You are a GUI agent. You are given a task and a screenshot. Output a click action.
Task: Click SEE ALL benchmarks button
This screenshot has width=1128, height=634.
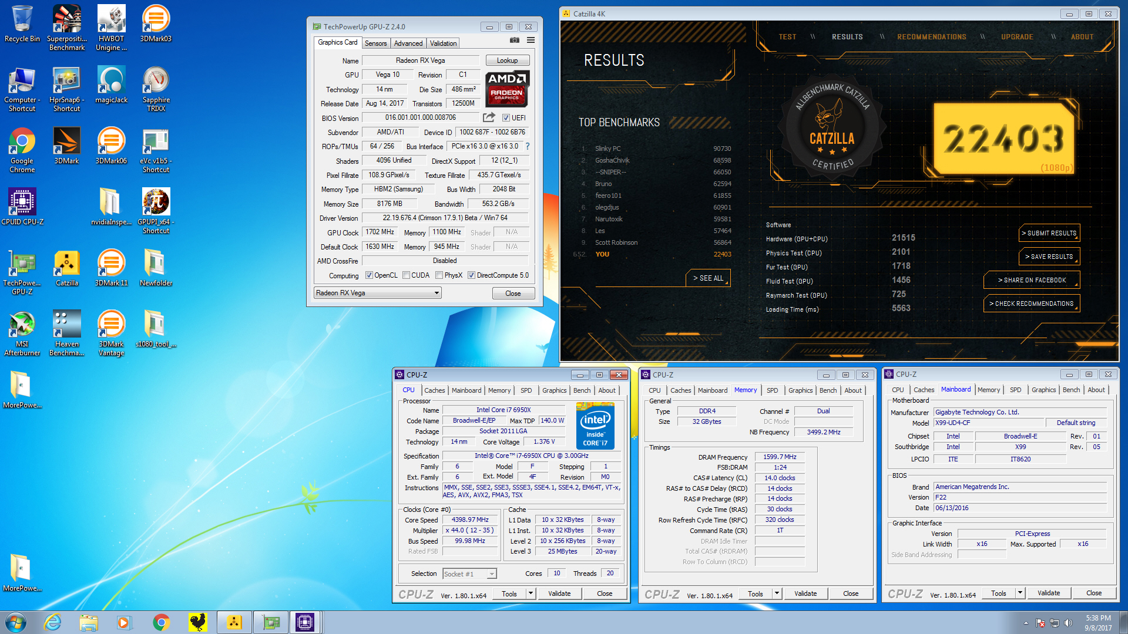click(708, 278)
